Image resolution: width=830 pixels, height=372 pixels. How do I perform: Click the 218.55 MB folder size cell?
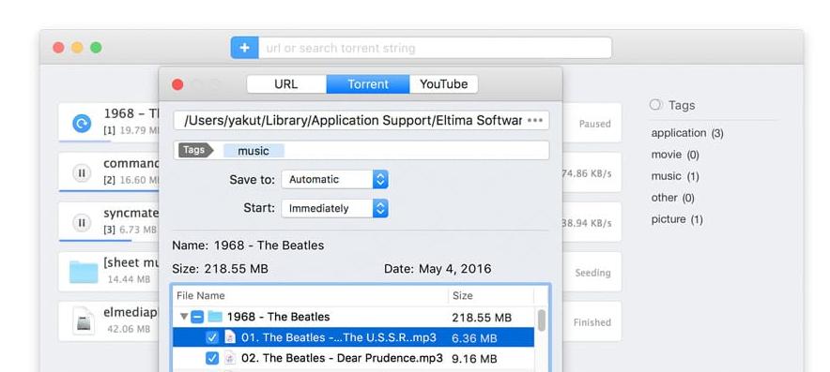(x=482, y=318)
